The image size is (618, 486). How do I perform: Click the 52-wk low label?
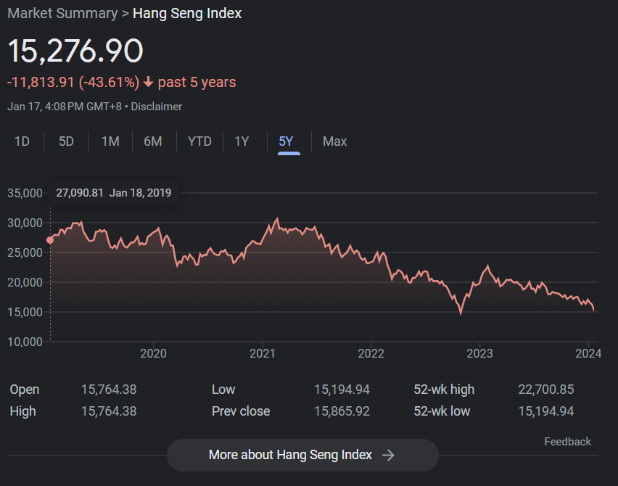[442, 411]
